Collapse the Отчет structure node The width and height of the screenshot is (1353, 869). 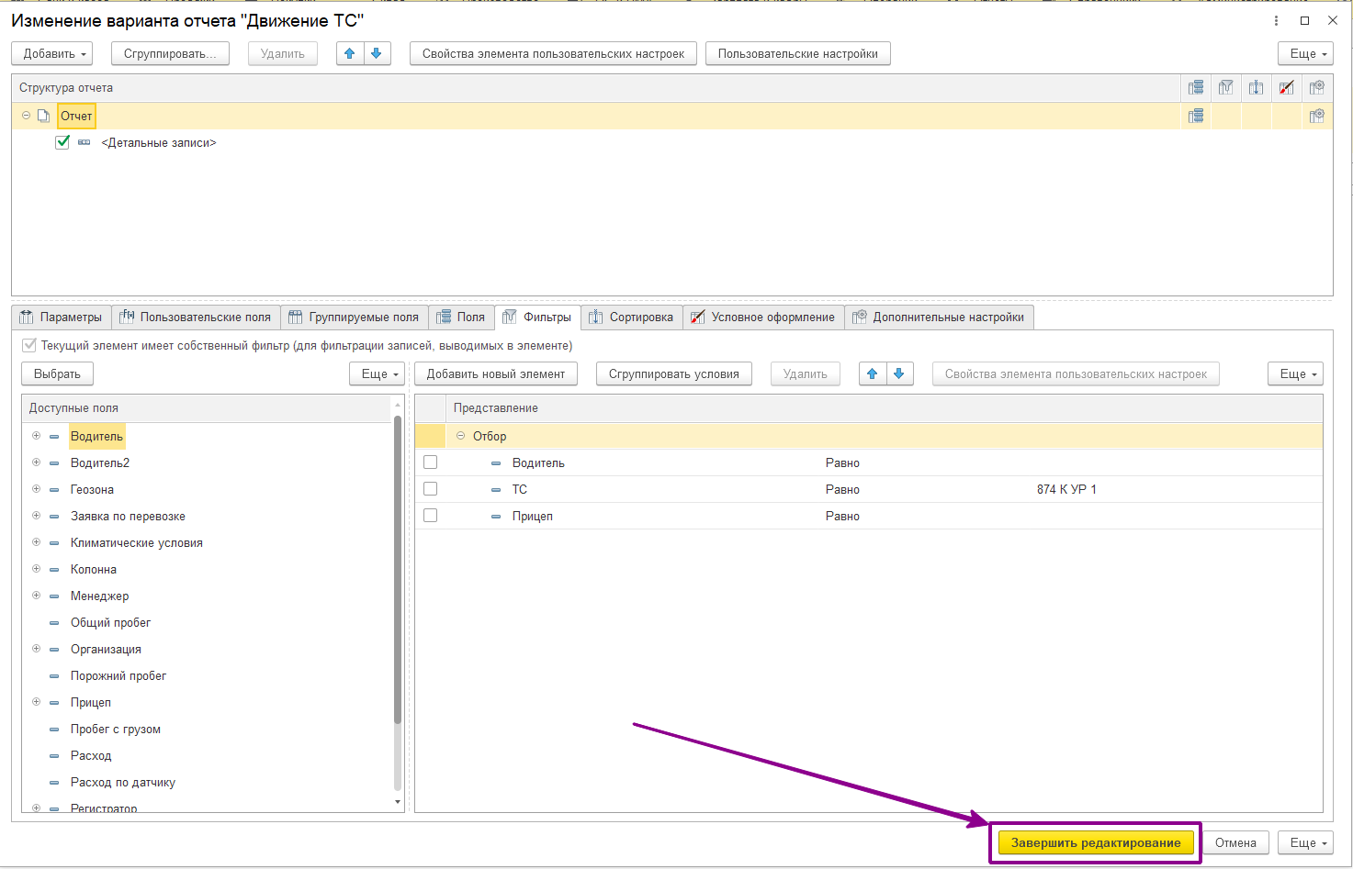(26, 116)
